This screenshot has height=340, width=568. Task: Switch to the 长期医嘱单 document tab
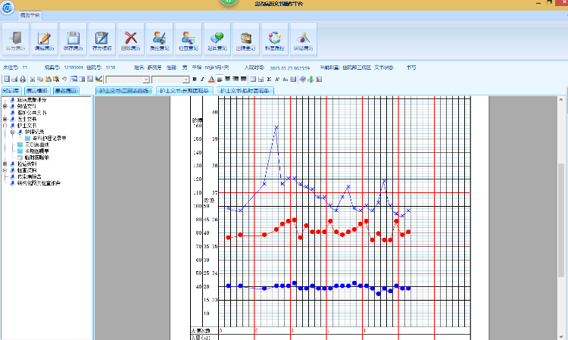[184, 91]
